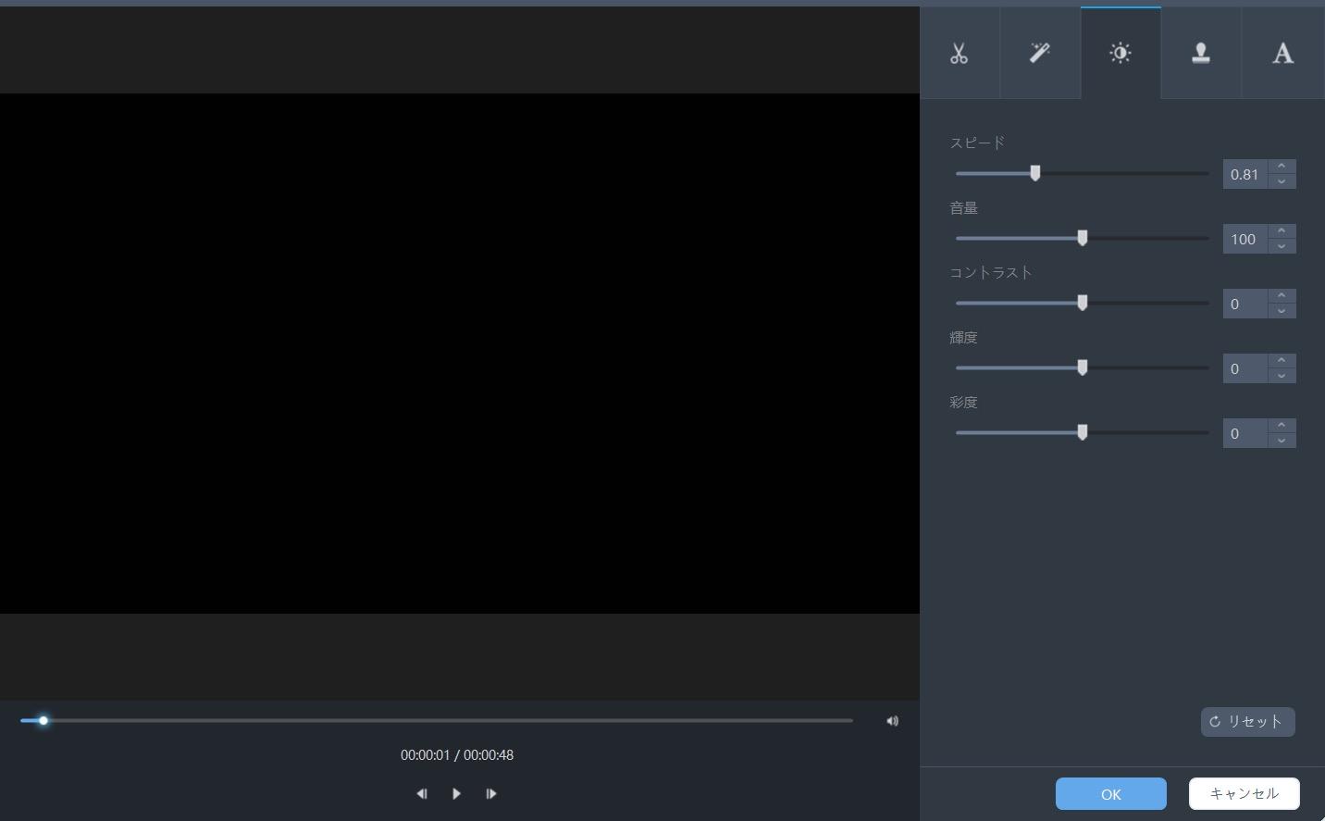Open the stamp watermark tab

point(1201,53)
